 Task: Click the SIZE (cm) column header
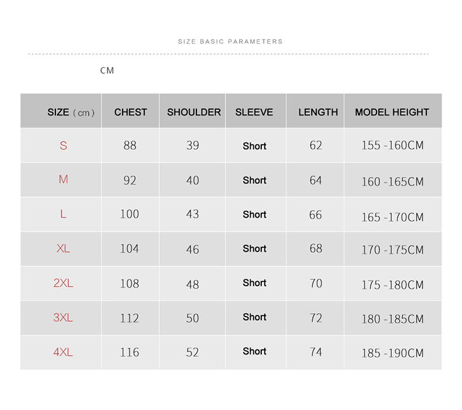click(x=71, y=112)
